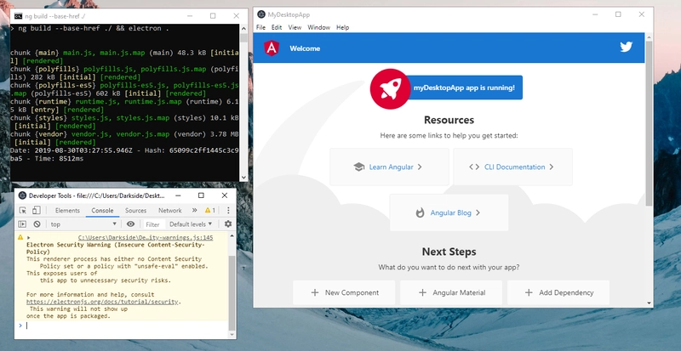681x351 pixels.
Task: Switch to the Network tab
Action: click(x=169, y=211)
